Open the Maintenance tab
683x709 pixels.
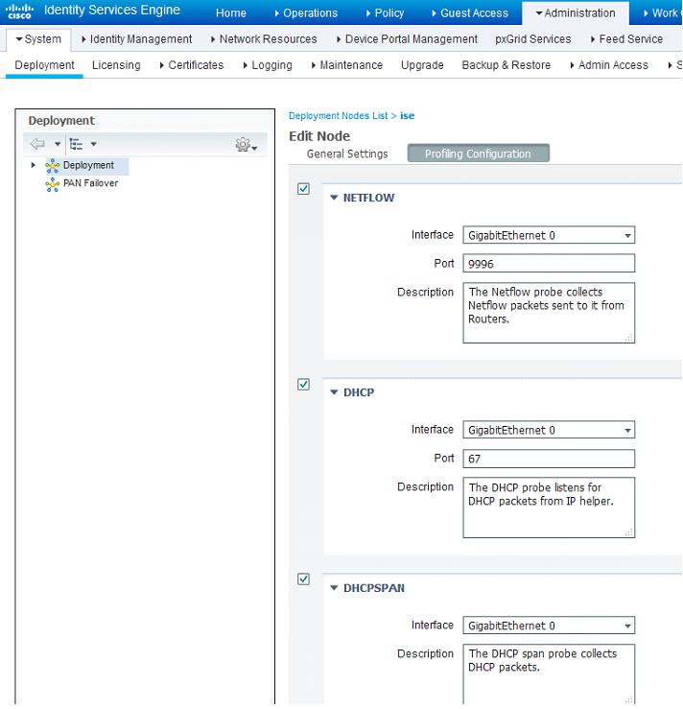(x=347, y=65)
